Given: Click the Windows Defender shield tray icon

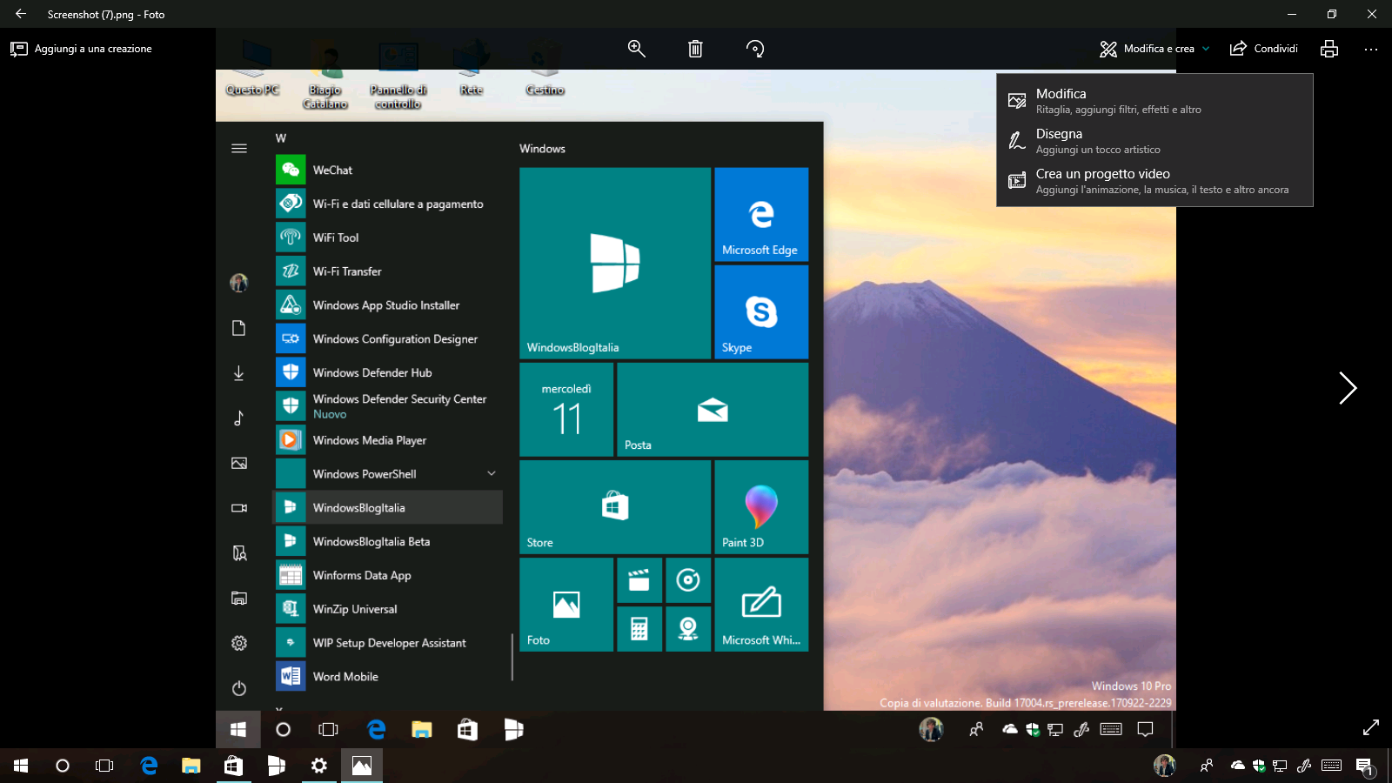Looking at the screenshot, I should tap(1258, 766).
